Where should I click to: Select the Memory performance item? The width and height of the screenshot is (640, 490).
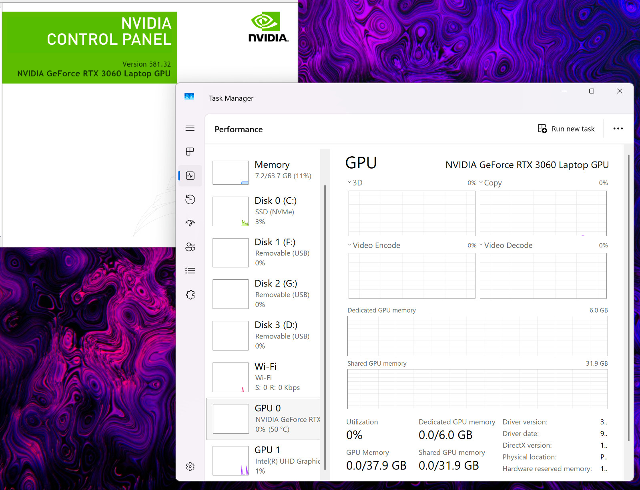pyautogui.click(x=263, y=173)
